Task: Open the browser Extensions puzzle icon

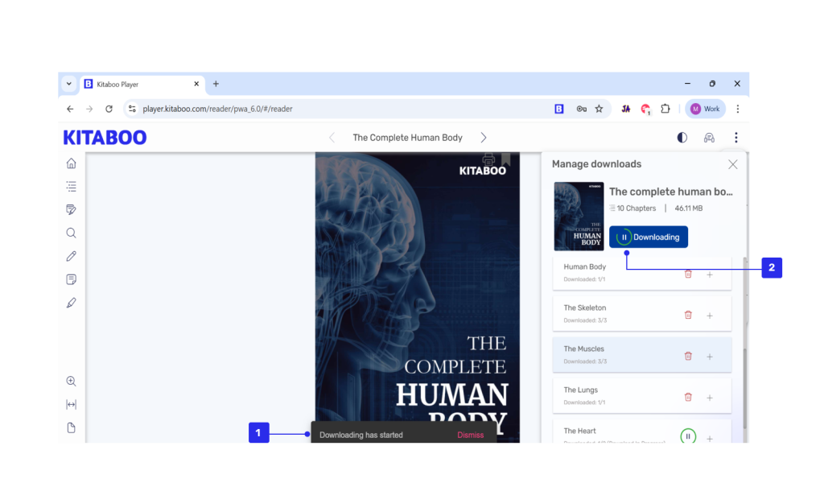Action: (x=665, y=109)
